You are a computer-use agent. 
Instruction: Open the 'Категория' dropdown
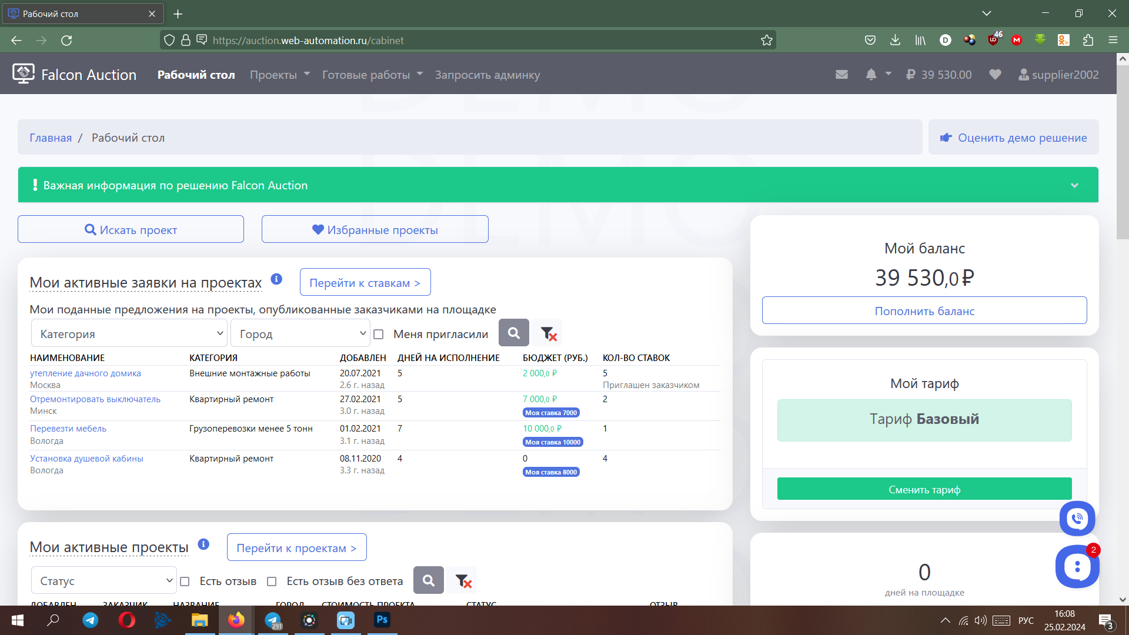[x=129, y=334]
